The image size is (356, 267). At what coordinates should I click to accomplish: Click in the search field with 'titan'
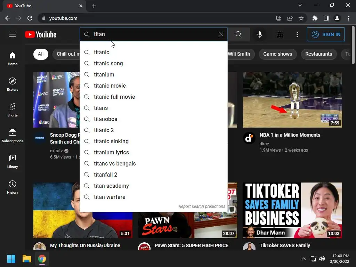153,34
